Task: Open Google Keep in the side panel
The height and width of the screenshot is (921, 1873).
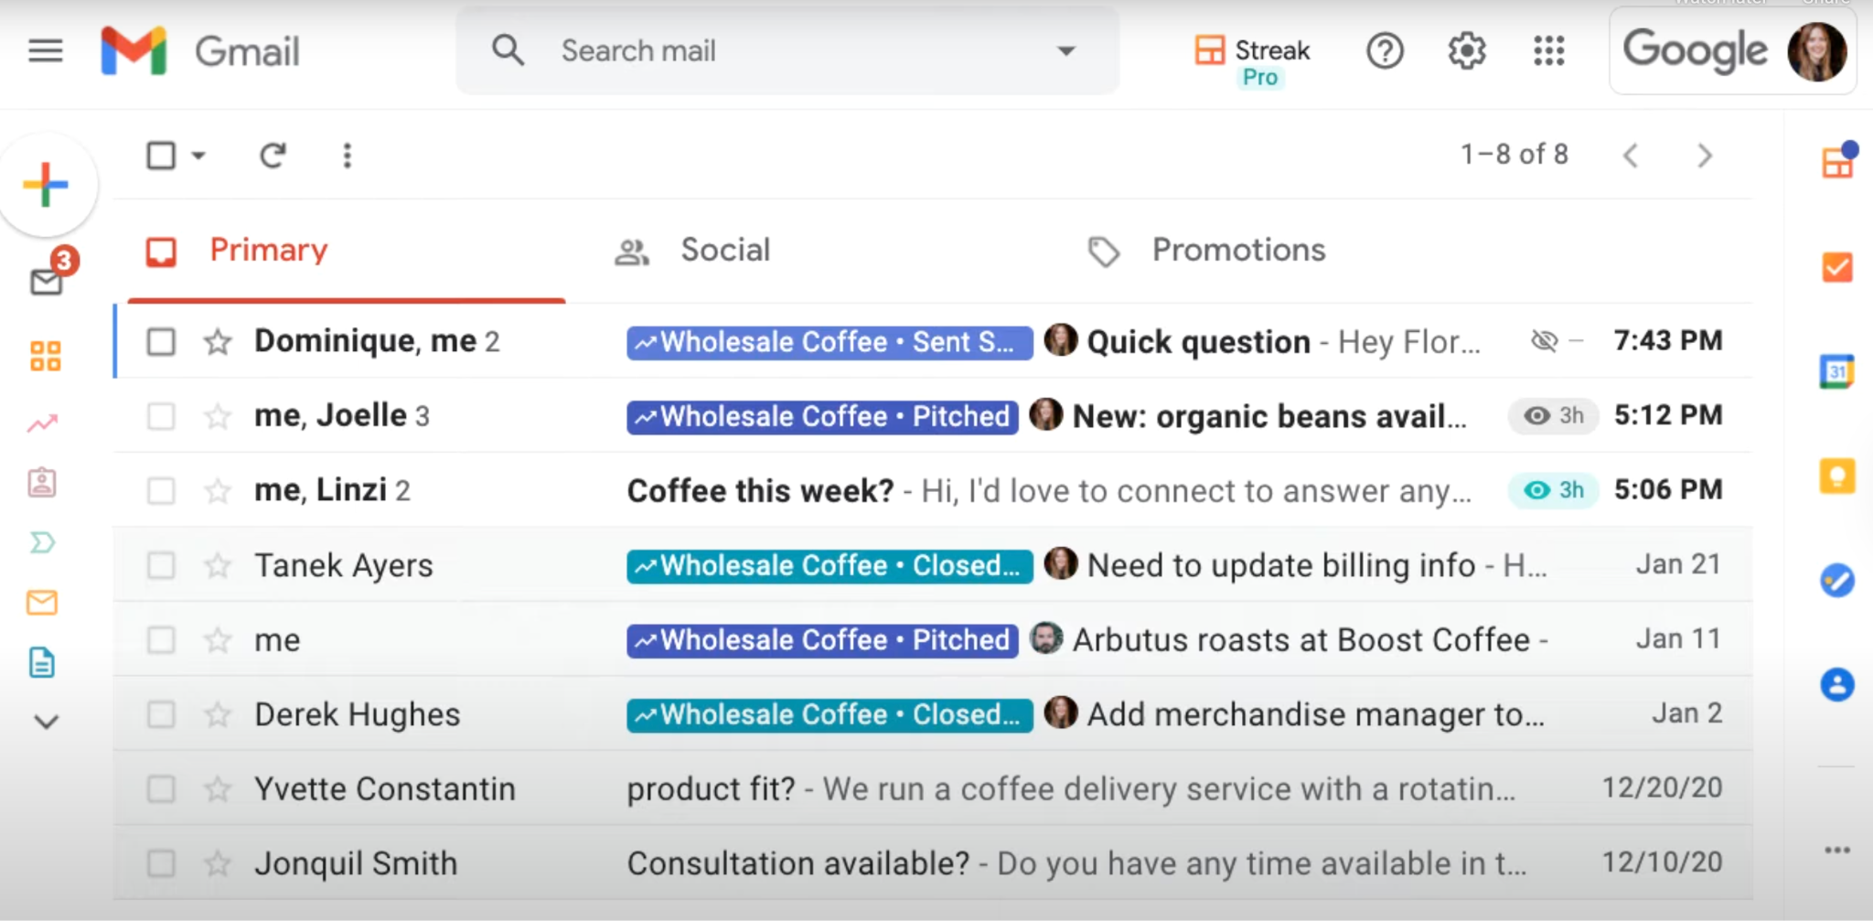Action: tap(1838, 475)
